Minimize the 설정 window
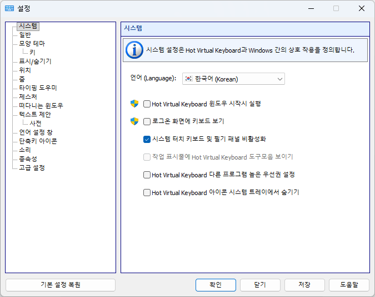Screen dimensions: 375x297 click(x=311, y=8)
